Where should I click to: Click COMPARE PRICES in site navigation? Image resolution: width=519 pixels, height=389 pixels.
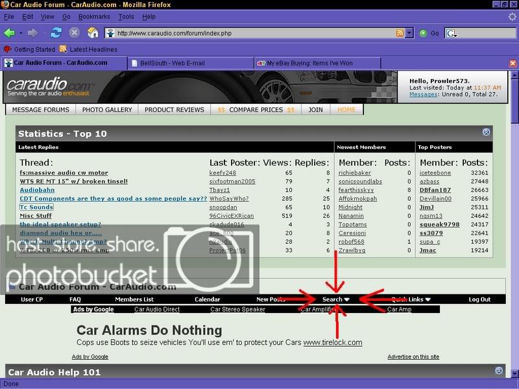(x=256, y=110)
